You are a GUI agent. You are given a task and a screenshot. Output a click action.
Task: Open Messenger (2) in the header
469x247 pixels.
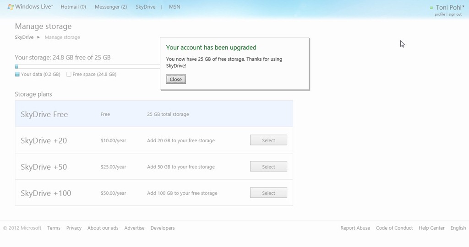tap(110, 7)
